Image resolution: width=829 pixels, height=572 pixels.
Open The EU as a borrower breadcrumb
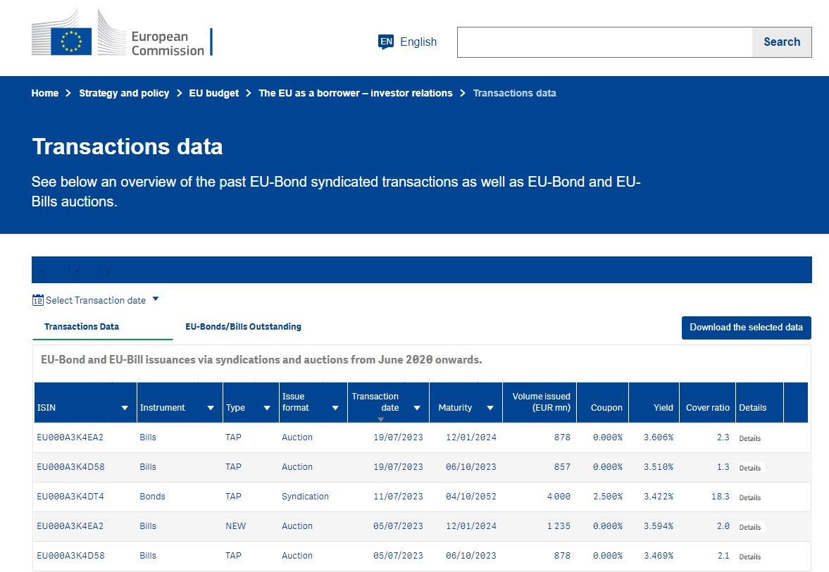tap(355, 93)
